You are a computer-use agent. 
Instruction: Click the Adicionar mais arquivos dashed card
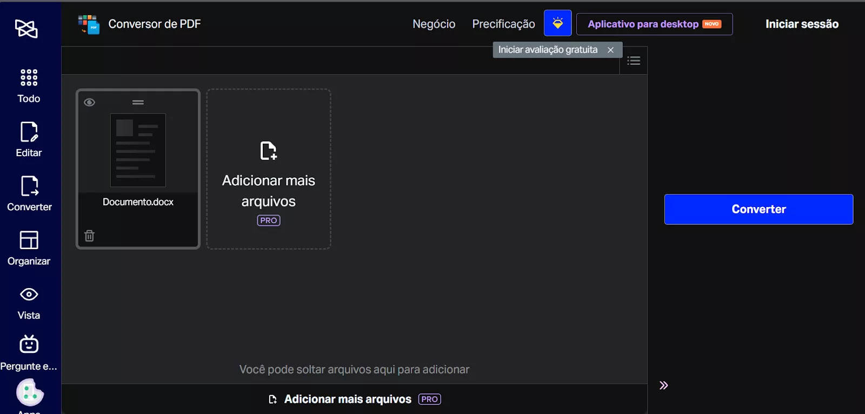point(269,169)
